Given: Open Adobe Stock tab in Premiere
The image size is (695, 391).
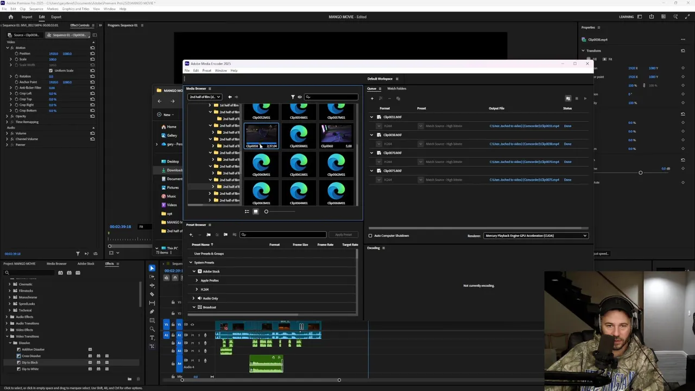Looking at the screenshot, I should (x=86, y=264).
